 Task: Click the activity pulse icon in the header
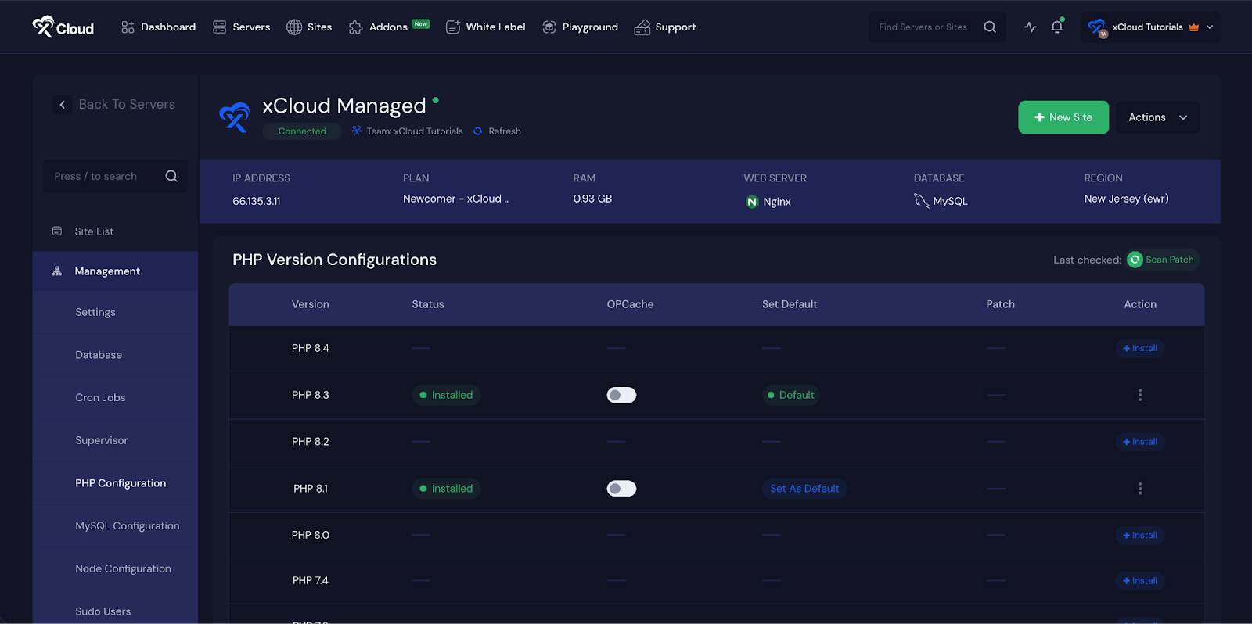(1031, 27)
